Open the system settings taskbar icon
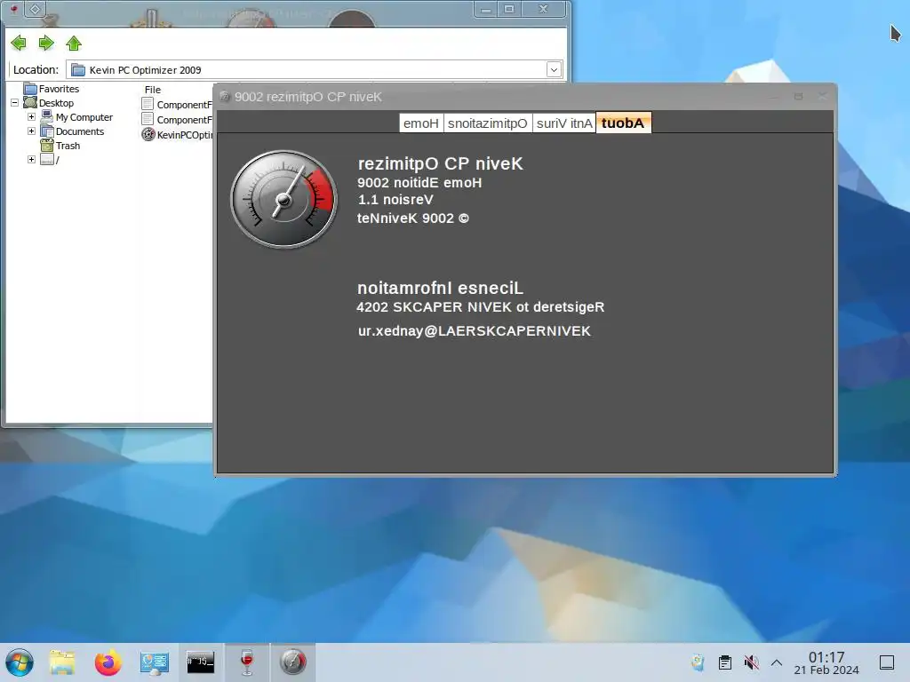Screen dimensions: 910x682 [x=155, y=662]
